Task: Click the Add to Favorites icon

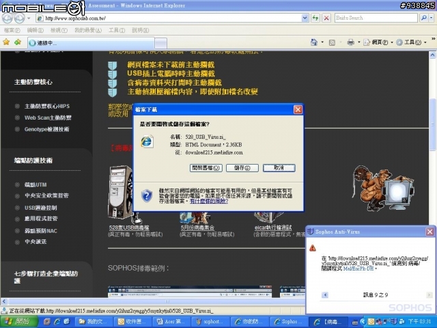Action: pos(18,42)
